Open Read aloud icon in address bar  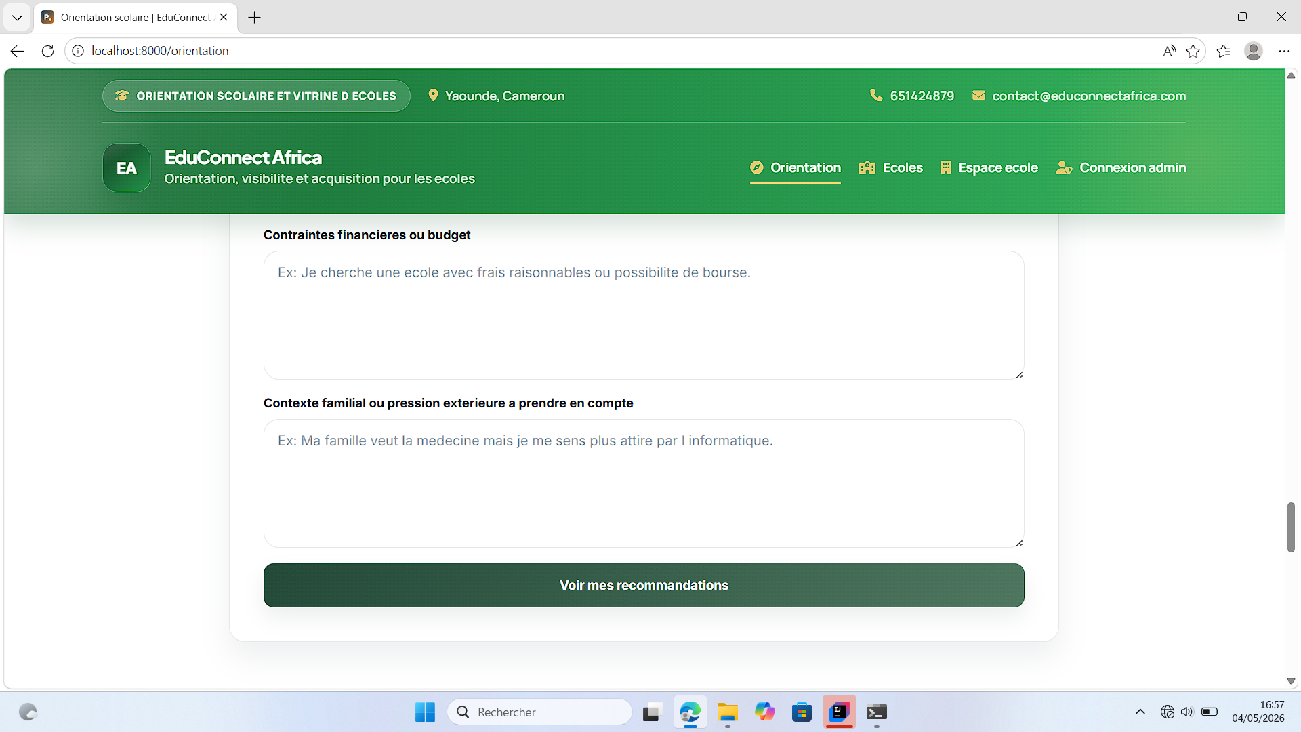click(x=1169, y=51)
